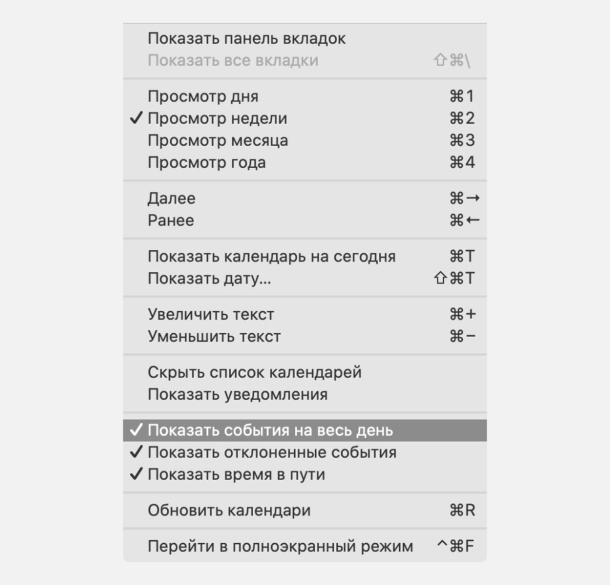Click checkmark beside 'Показать время в пути'
610x585 pixels.
(x=136, y=475)
